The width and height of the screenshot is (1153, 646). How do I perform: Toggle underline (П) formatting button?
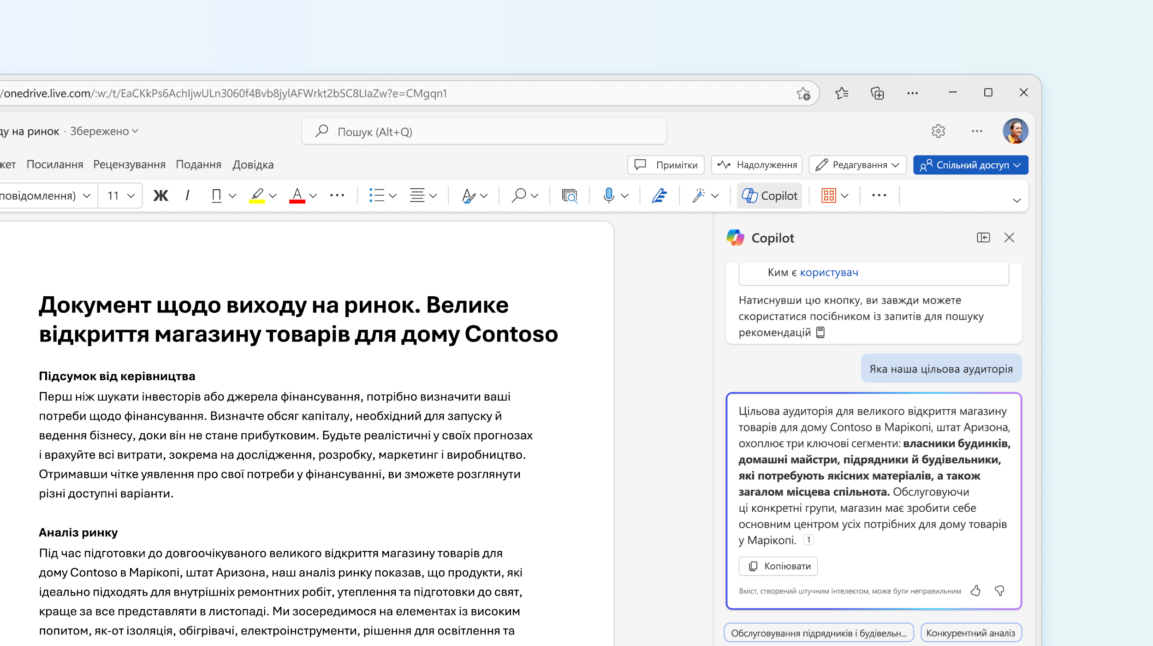[216, 196]
